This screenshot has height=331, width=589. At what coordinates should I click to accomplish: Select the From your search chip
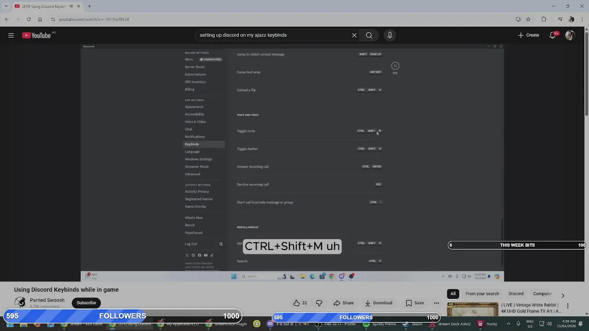[482, 294]
